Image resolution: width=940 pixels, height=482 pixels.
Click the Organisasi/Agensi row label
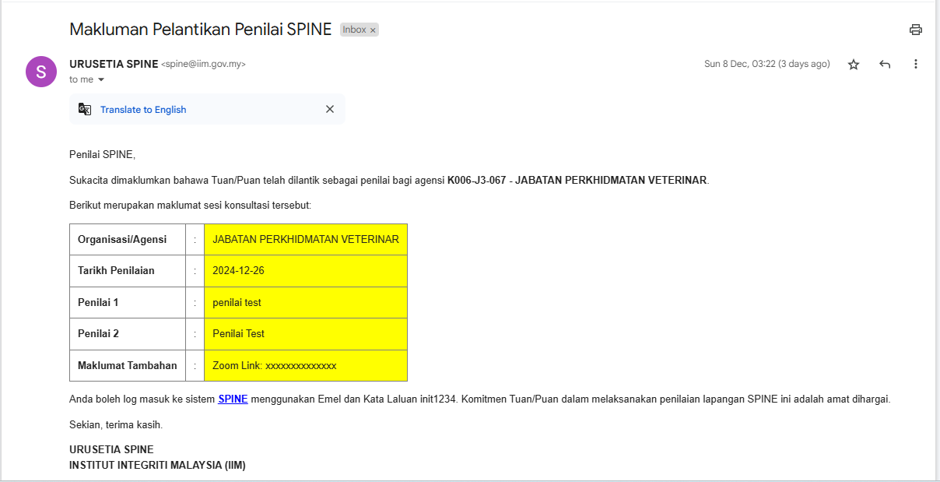coord(122,239)
